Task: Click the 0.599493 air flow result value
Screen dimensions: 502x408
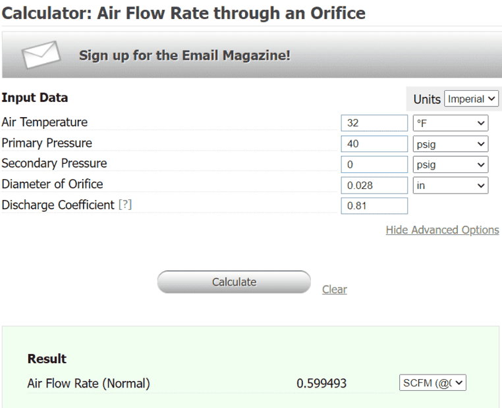Action: 321,383
